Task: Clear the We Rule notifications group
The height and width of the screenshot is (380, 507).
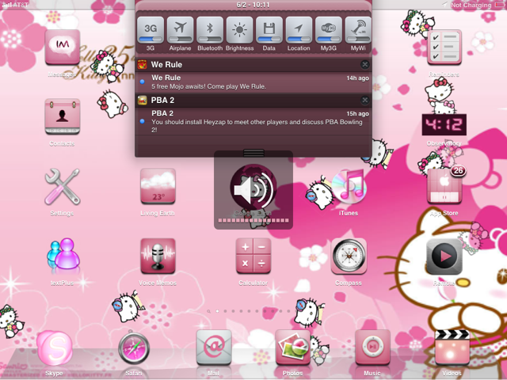Action: coord(364,65)
